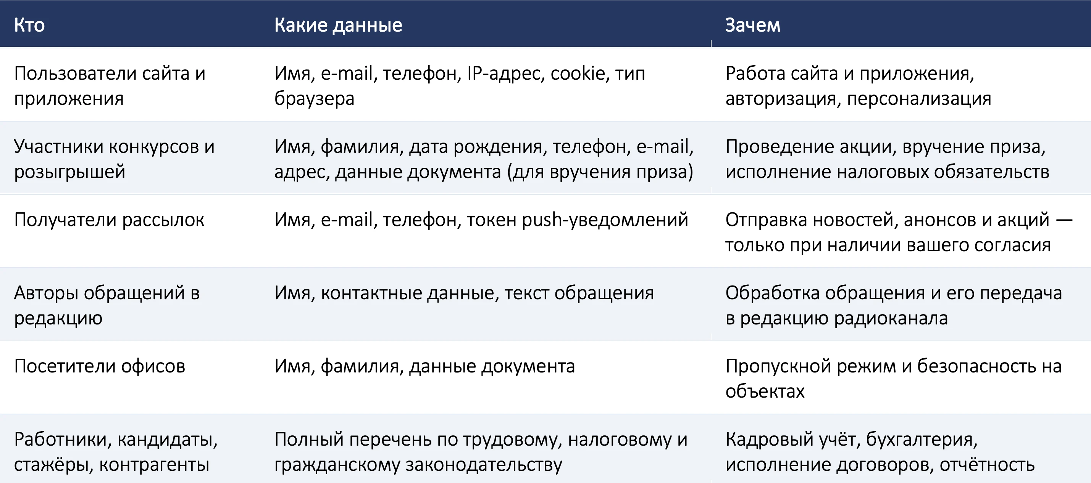The height and width of the screenshot is (483, 1091).
Task: Click the cell mentioning 'дата рождения'
Action: pos(485,158)
